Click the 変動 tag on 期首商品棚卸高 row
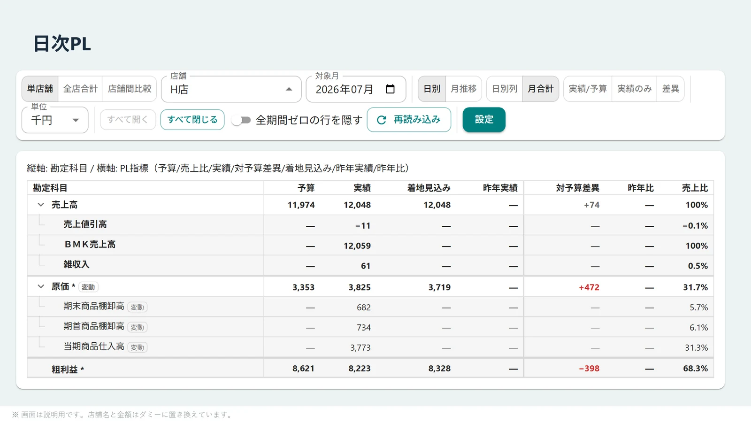Image resolution: width=751 pixels, height=423 pixels. click(138, 328)
